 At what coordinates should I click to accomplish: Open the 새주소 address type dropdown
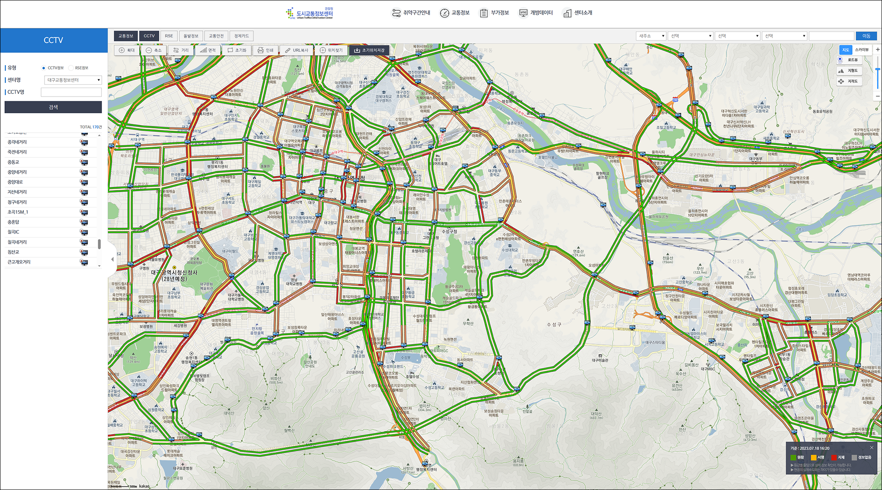coord(651,36)
